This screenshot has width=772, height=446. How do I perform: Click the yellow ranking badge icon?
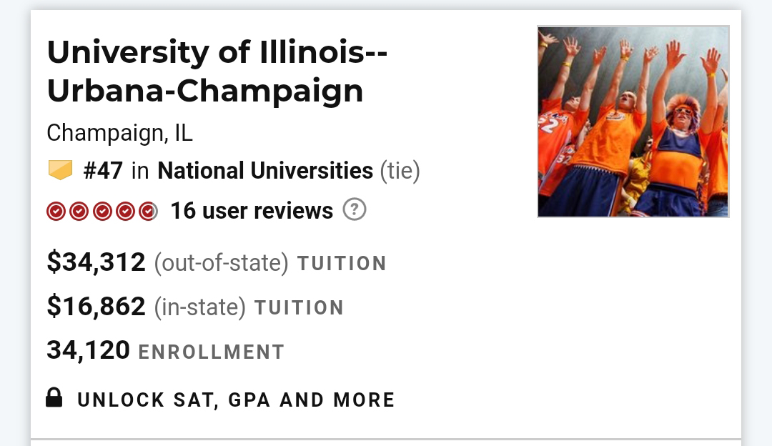pyautogui.click(x=60, y=170)
